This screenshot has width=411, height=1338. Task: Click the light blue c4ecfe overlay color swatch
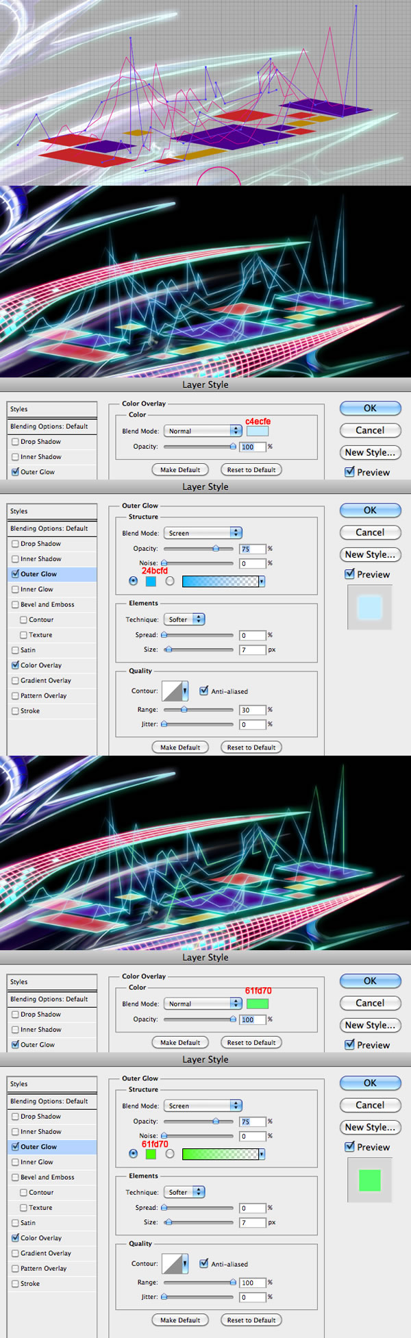[x=258, y=431]
